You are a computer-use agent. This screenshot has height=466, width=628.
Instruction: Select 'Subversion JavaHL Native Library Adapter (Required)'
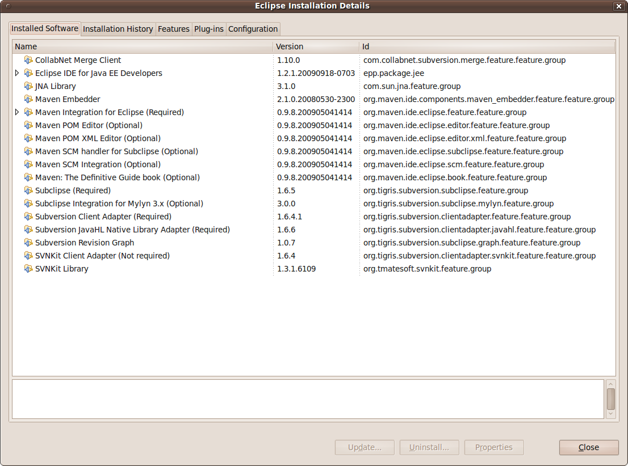click(x=132, y=230)
